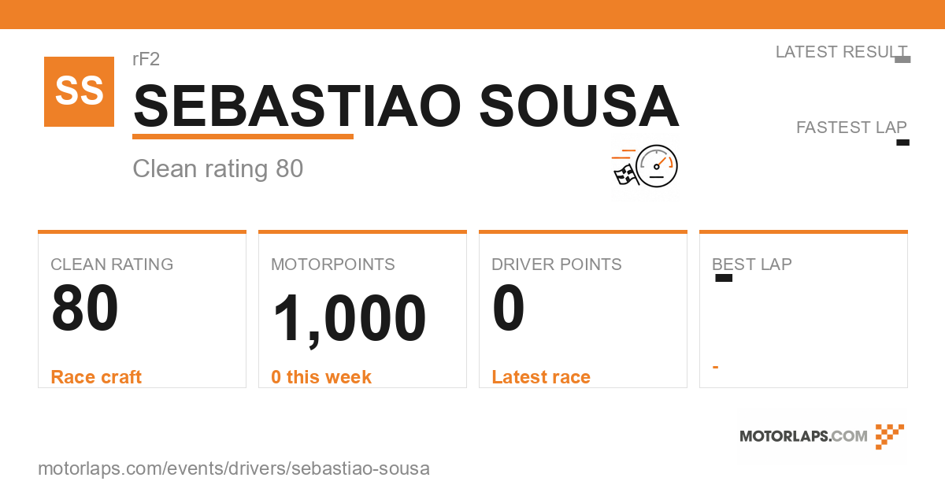Screen dimensions: 945x496
Task: Click the Motorlaps checkered logo icon
Action: 889,436
